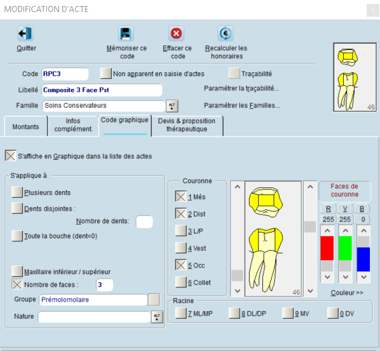Enable the Traçabilité checkbox
The height and width of the screenshot is (351, 380).
click(x=234, y=74)
